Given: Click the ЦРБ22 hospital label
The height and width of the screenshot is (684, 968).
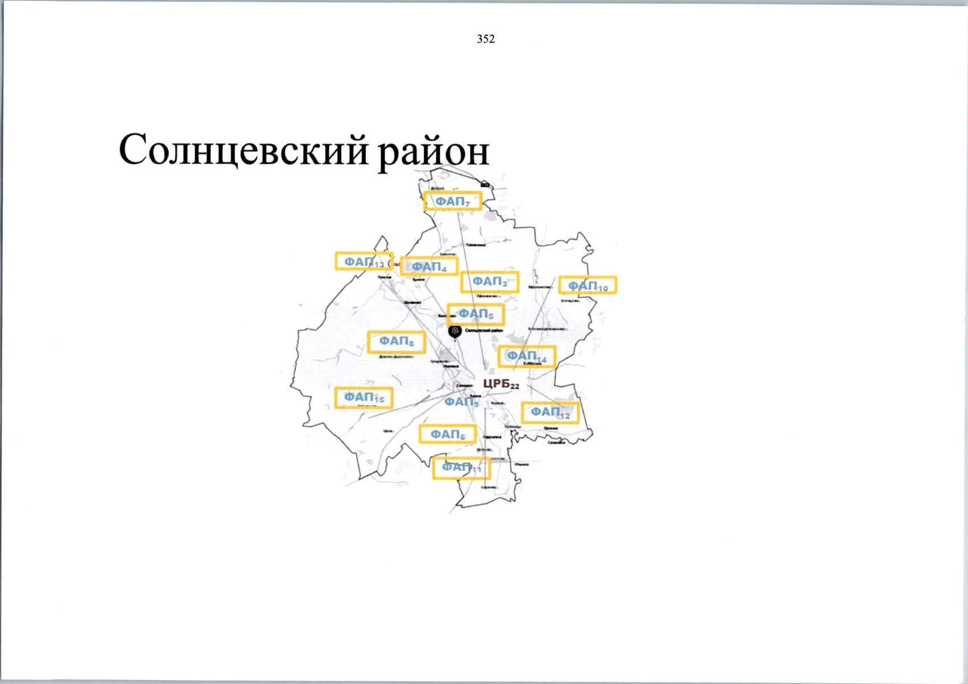Looking at the screenshot, I should tap(501, 384).
